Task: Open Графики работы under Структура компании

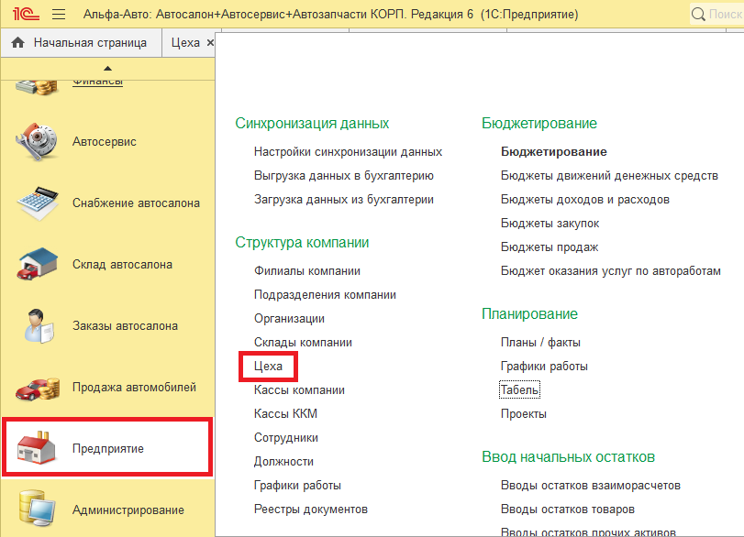Action: (x=297, y=485)
